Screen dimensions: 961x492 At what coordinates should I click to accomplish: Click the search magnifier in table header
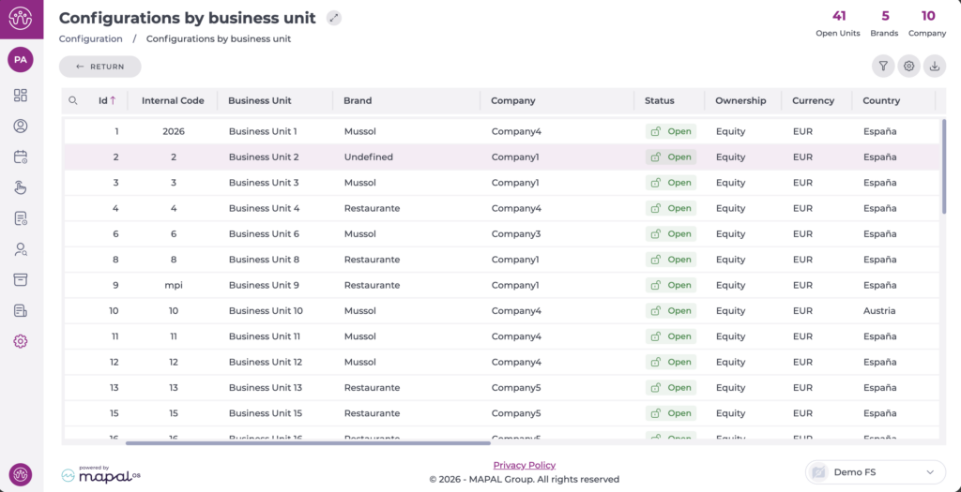[x=73, y=101]
